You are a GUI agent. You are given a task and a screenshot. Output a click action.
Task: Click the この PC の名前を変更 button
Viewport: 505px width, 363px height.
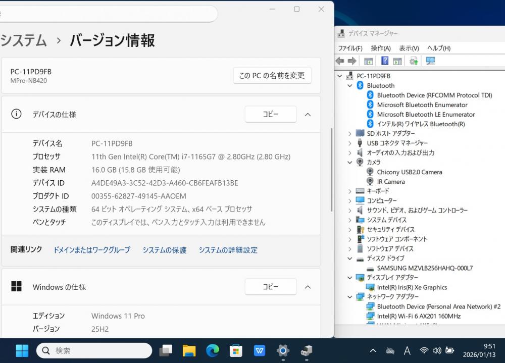click(x=272, y=75)
